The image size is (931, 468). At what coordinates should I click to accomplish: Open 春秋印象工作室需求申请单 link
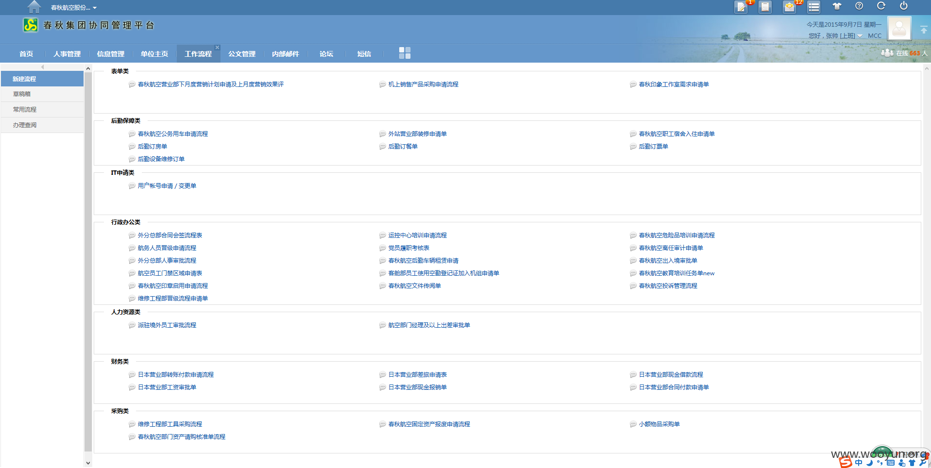pos(674,84)
